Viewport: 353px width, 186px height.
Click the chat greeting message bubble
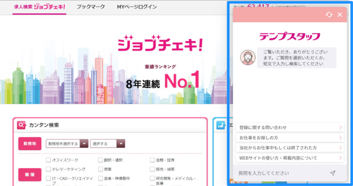point(297,58)
